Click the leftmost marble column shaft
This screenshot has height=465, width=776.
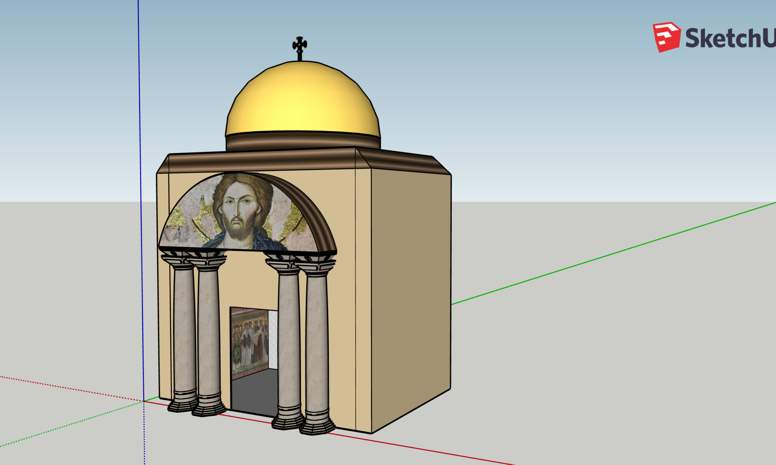click(x=184, y=329)
